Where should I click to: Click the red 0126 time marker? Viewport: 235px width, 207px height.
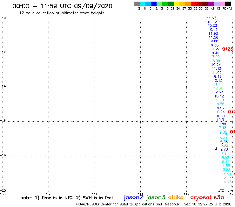[x=227, y=49]
